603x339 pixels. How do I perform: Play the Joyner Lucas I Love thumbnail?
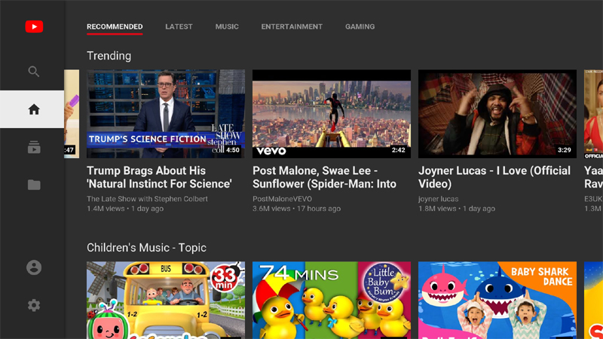pyautogui.click(x=497, y=114)
